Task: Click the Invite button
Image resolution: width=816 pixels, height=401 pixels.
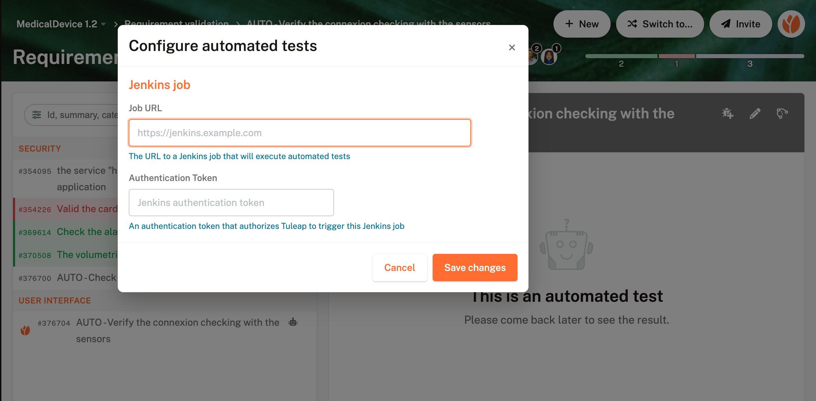Action: coord(741,24)
